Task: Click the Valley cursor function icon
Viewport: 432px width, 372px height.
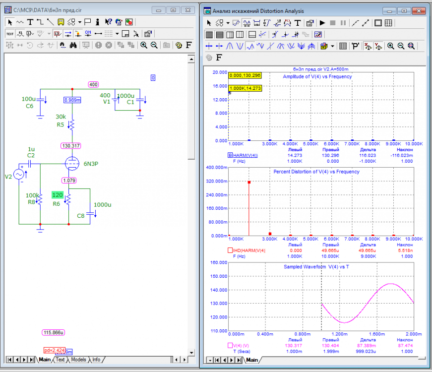Action: (240, 46)
